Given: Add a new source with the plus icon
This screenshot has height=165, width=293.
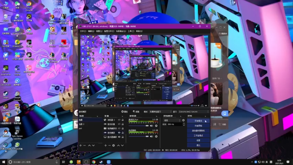Looking at the screenshot, I should pos(105,145).
